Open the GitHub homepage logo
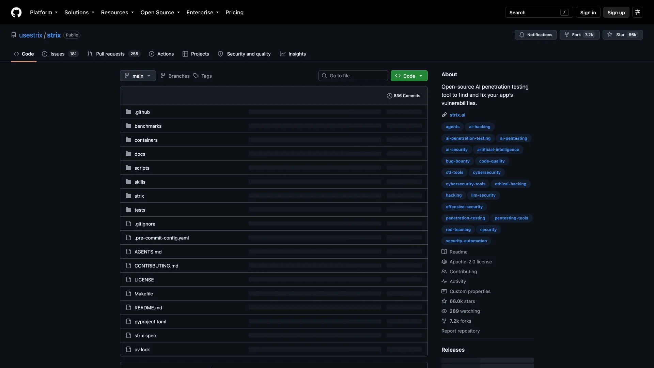This screenshot has width=654, height=368. tap(16, 12)
